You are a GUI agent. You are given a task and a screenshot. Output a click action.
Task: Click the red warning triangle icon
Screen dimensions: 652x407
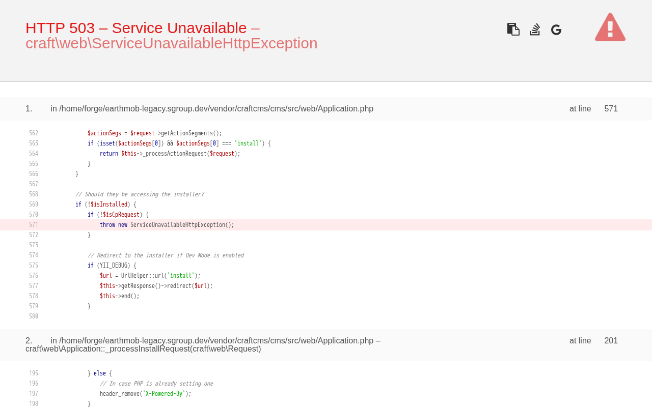coord(610,27)
